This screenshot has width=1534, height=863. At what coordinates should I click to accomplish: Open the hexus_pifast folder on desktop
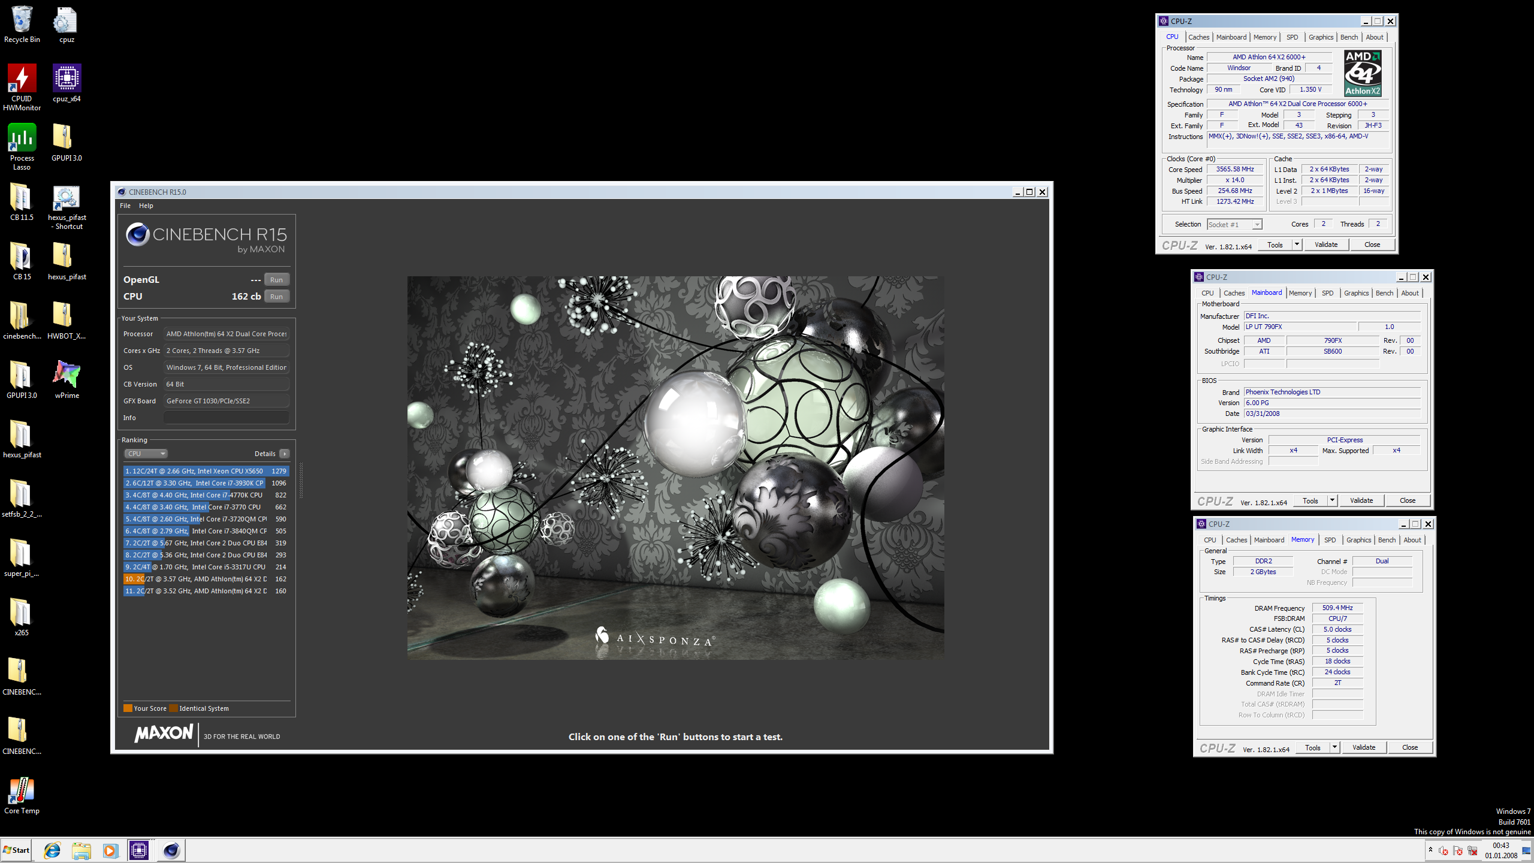click(22, 439)
